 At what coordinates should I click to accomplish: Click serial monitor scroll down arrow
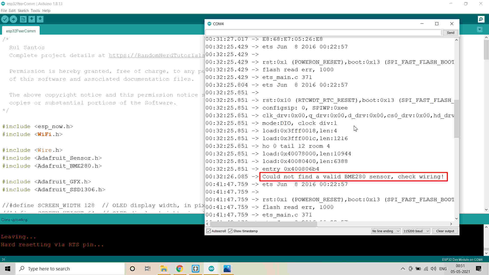tap(456, 218)
